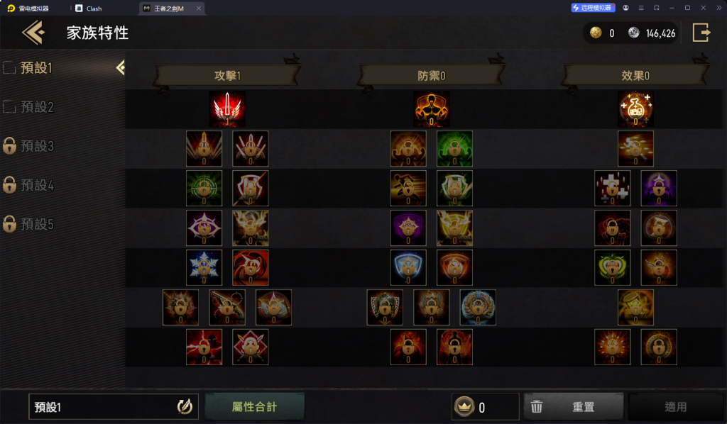Image resolution: width=727 pixels, height=424 pixels.
Task: Edit the 預設1 preset name field
Action: (114, 407)
